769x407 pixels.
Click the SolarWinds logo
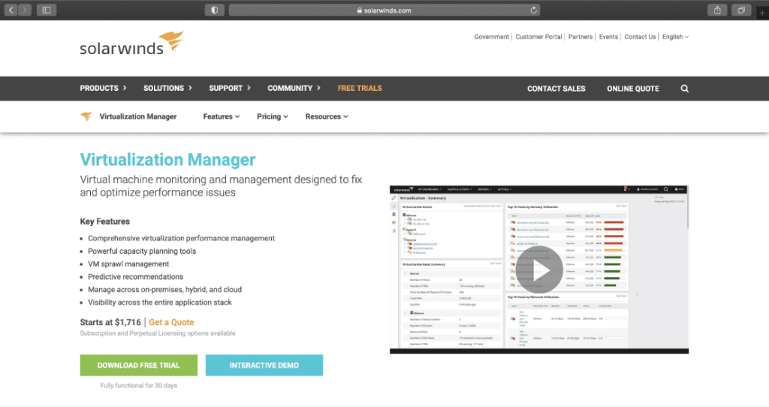(x=131, y=43)
